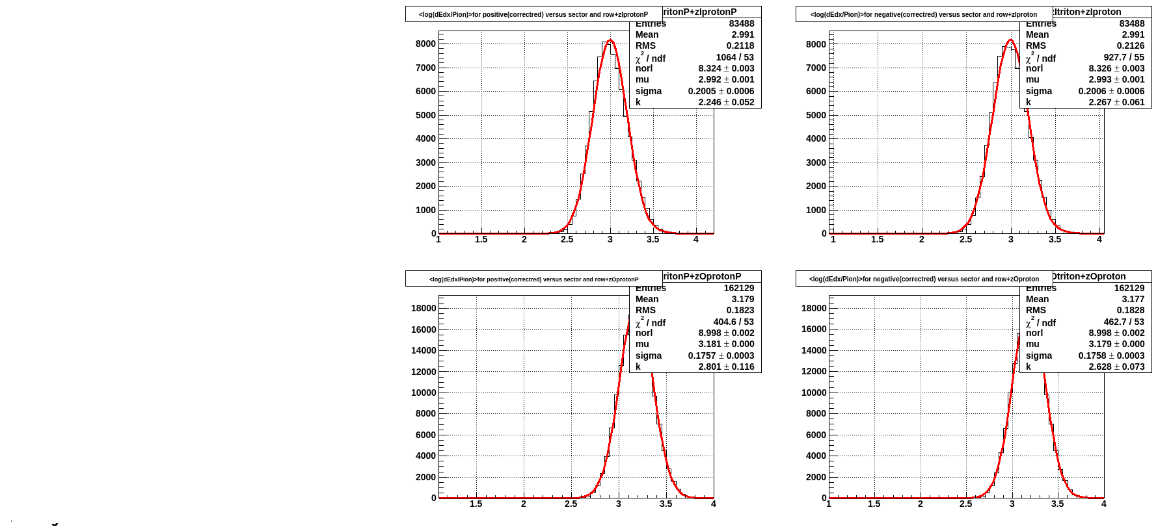The width and height of the screenshot is (1171, 529).
Task: Select the positive zIprotonP histogram title
Action: 533,14
